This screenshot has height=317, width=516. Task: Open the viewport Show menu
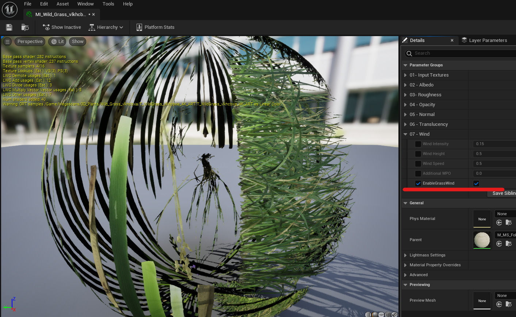pos(77,42)
